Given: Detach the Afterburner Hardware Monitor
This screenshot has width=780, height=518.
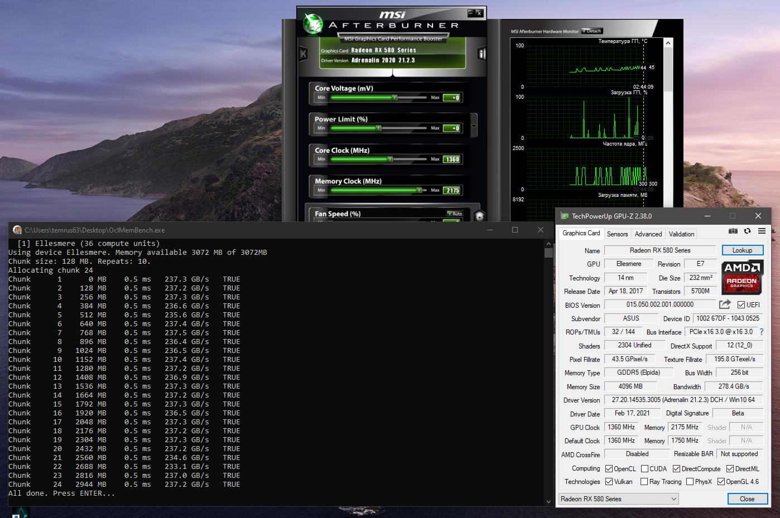Looking at the screenshot, I should click(x=592, y=31).
